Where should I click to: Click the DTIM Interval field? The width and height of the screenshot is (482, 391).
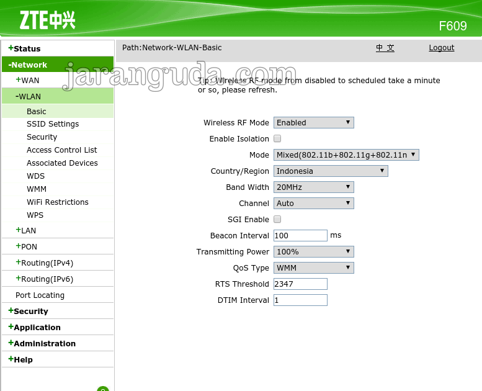(x=300, y=300)
